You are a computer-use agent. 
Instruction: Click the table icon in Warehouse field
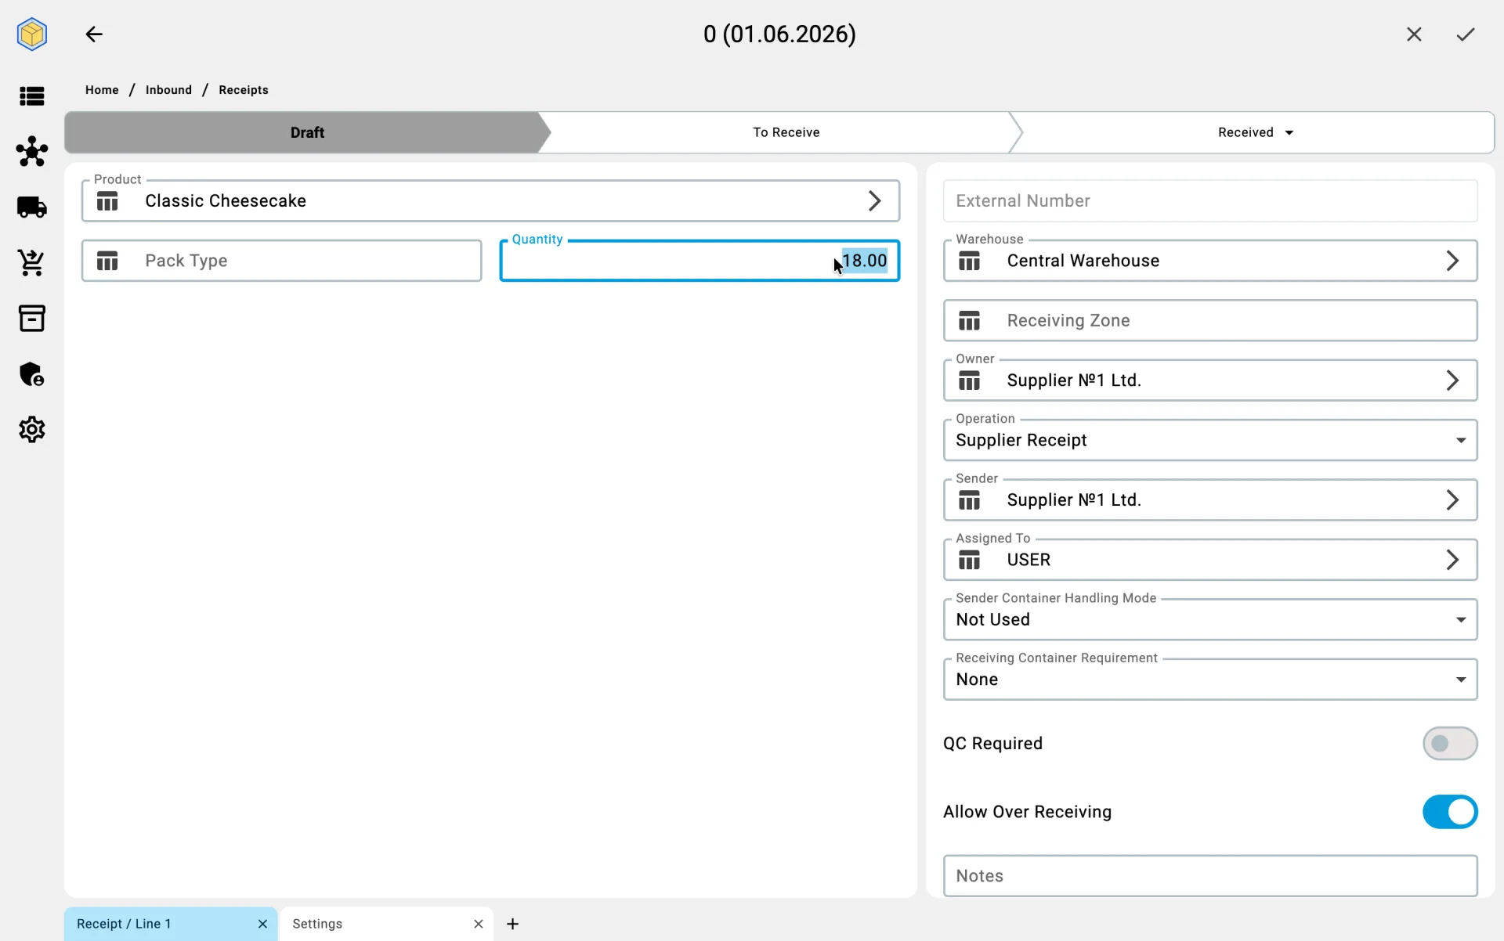pyautogui.click(x=969, y=261)
